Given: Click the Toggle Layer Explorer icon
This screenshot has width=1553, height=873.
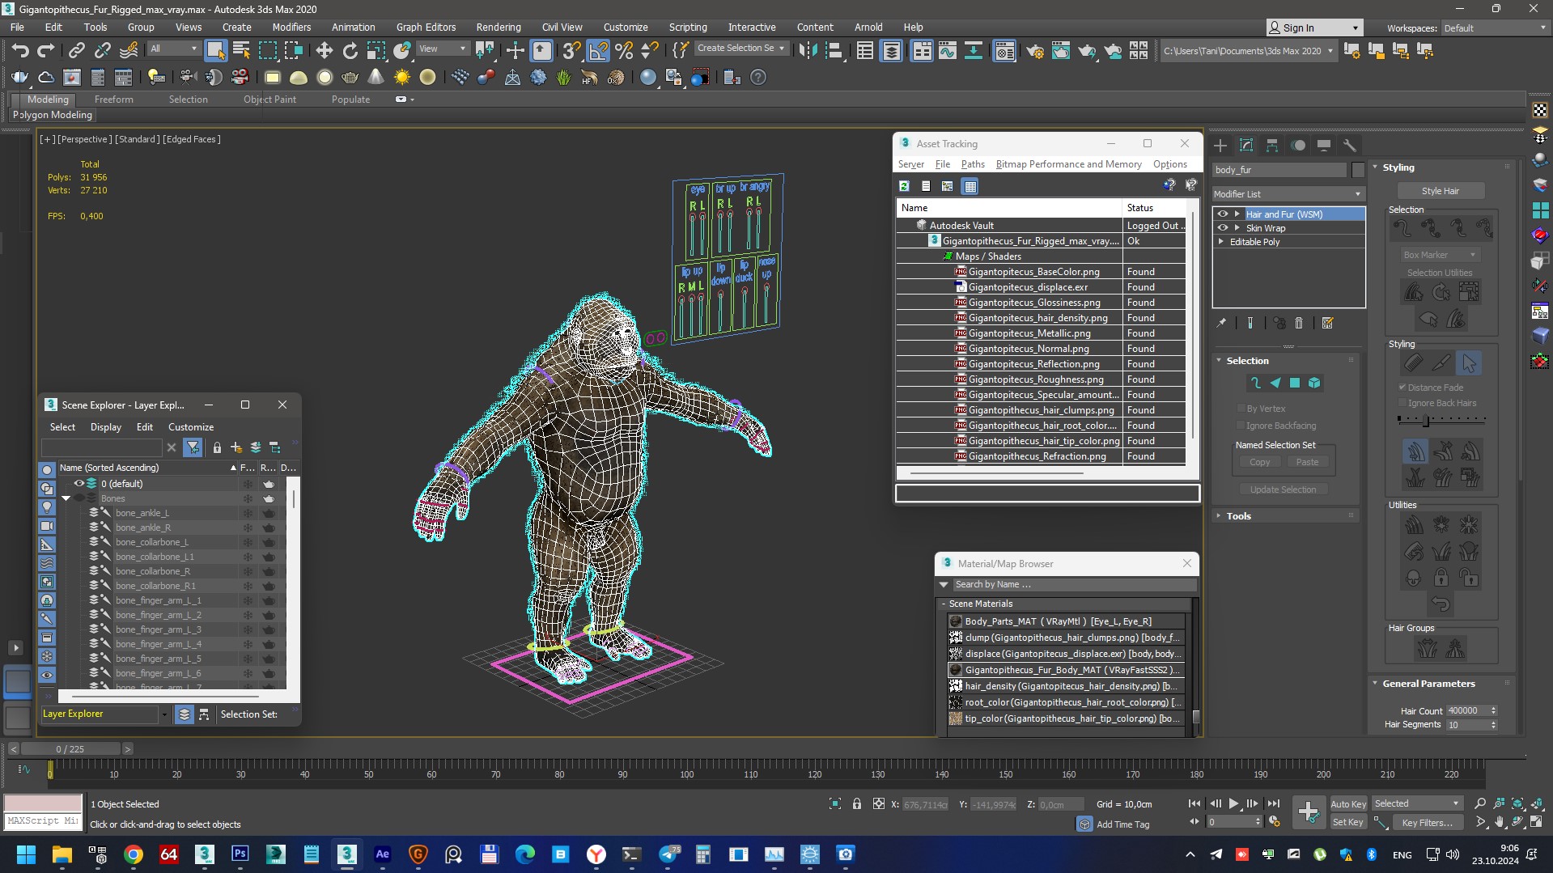Looking at the screenshot, I should pos(891,51).
